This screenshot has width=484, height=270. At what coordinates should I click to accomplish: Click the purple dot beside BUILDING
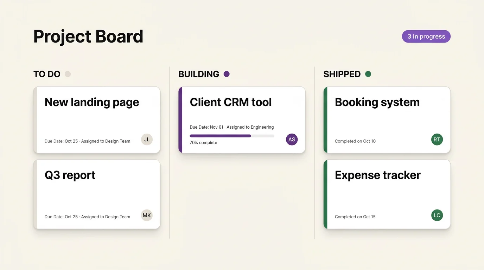pos(227,74)
